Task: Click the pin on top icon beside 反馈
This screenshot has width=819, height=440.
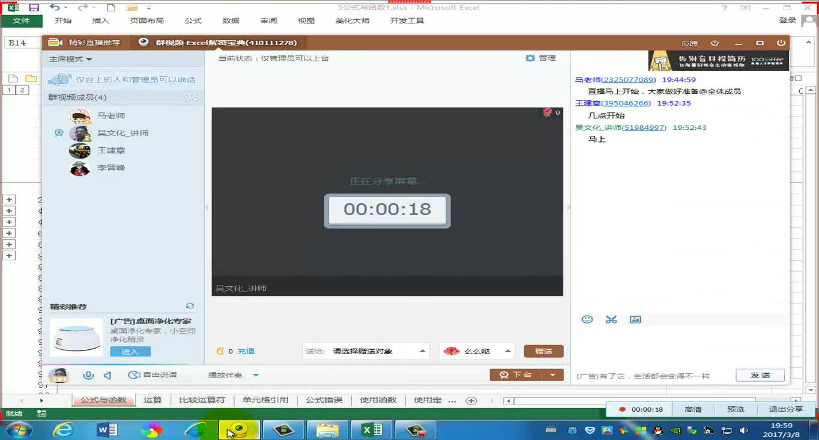Action: click(x=715, y=43)
